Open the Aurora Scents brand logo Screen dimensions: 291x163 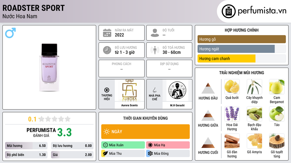[130, 90]
